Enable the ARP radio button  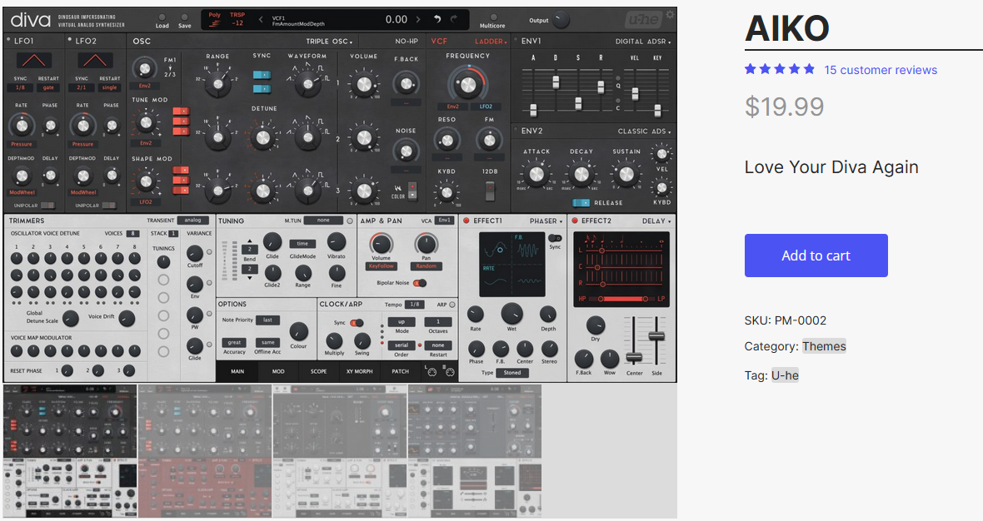[x=452, y=305]
